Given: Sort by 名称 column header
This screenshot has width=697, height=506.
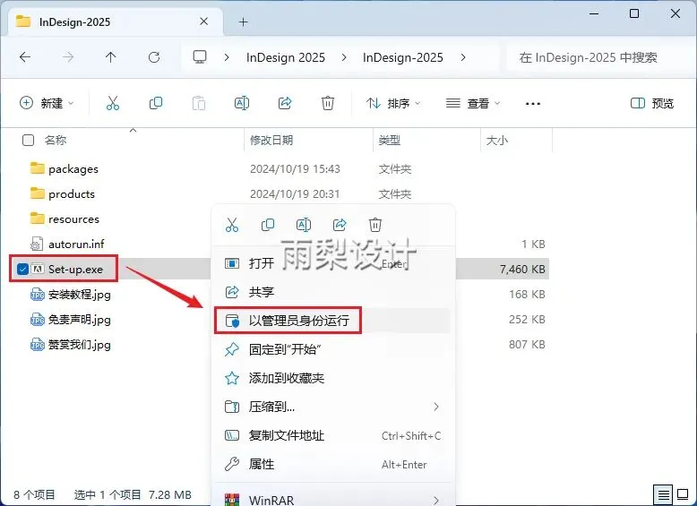Looking at the screenshot, I should (x=56, y=141).
